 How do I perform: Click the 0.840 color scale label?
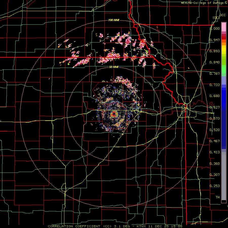click(215, 62)
